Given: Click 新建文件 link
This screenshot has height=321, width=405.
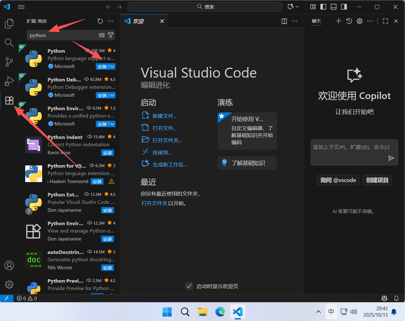Looking at the screenshot, I should click(165, 116).
